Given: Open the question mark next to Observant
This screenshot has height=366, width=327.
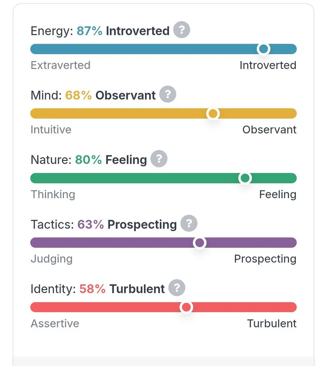Looking at the screenshot, I should (167, 95).
